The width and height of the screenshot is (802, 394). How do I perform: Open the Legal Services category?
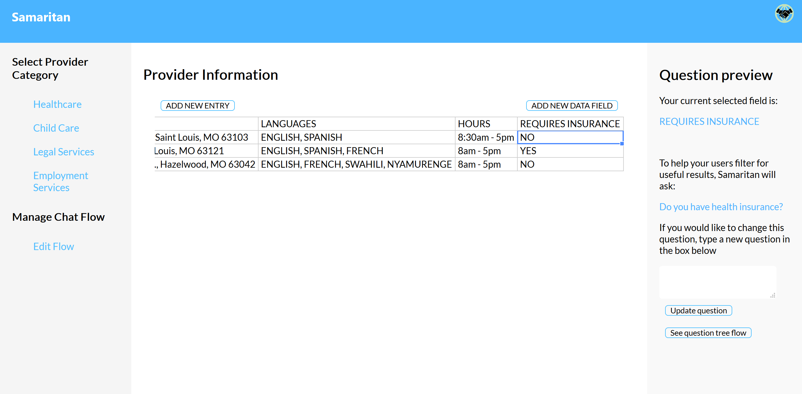pyautogui.click(x=64, y=152)
